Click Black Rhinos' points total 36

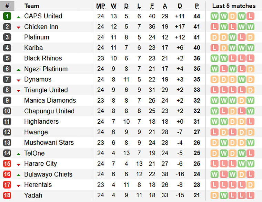(196, 58)
